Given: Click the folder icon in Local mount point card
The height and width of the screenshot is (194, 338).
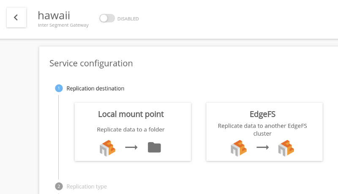Looking at the screenshot, I should point(155,148).
